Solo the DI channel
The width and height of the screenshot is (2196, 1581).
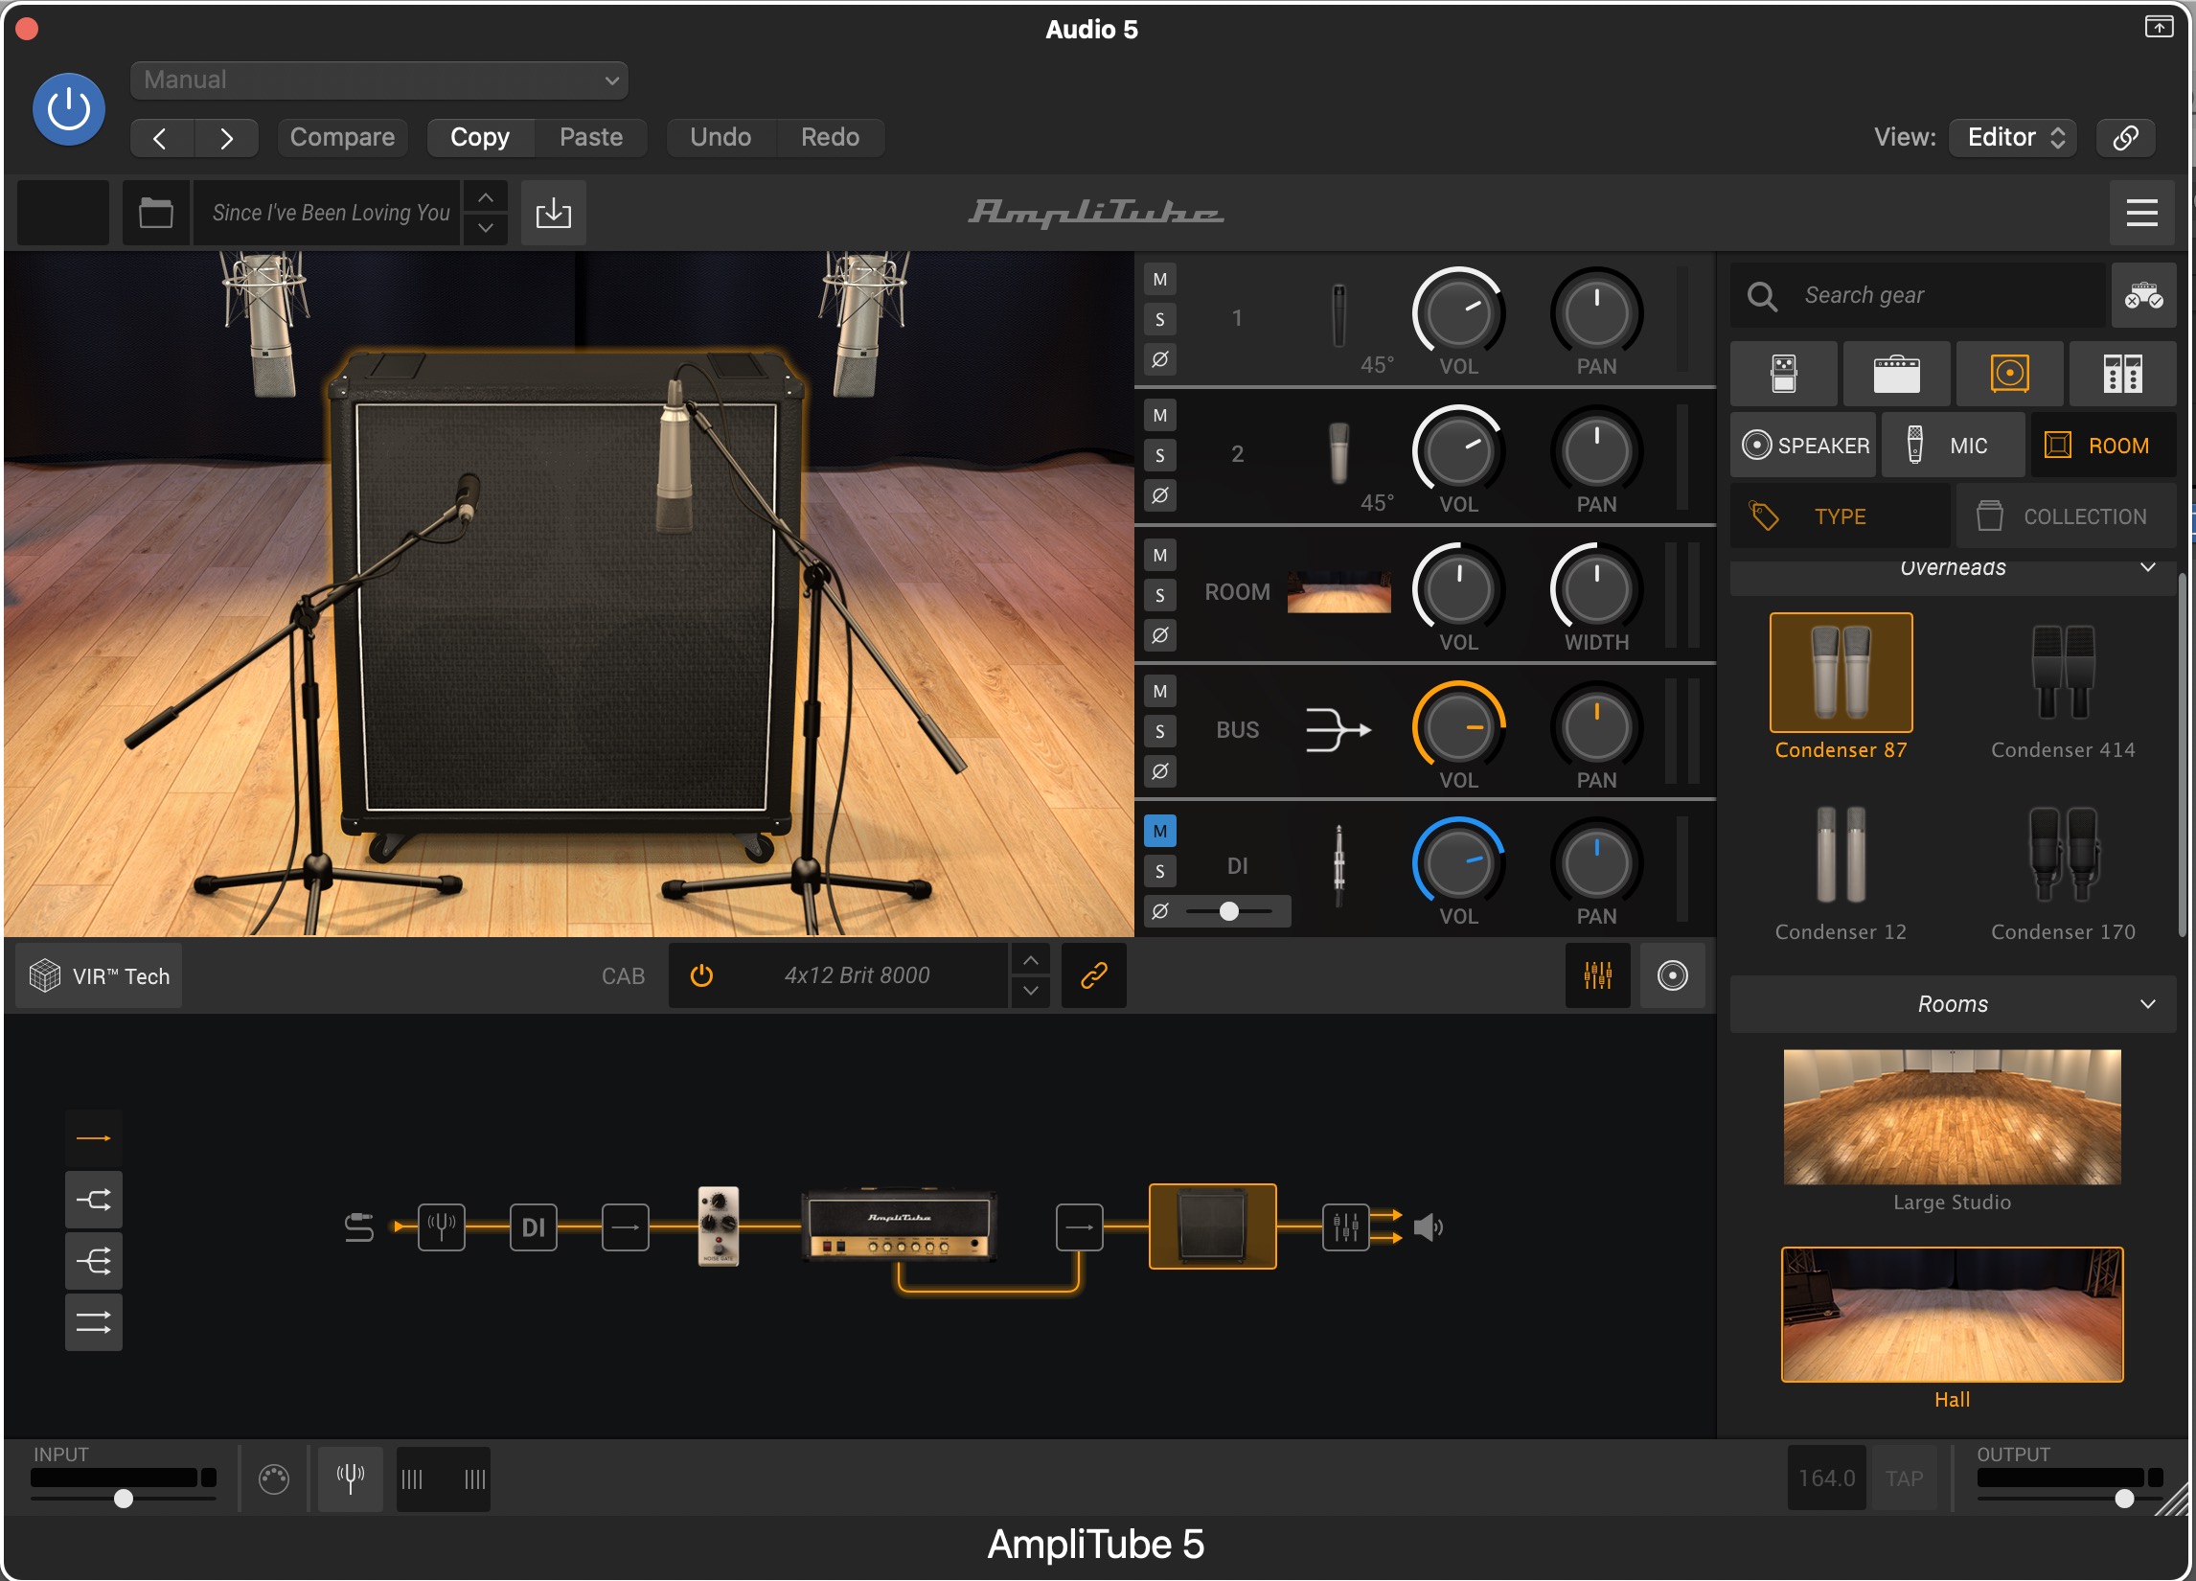point(1160,871)
